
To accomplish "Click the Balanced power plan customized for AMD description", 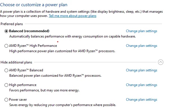I will (x=55, y=76).
